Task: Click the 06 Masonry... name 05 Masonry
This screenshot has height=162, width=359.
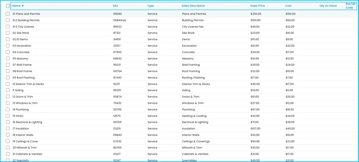Action: click(20, 58)
